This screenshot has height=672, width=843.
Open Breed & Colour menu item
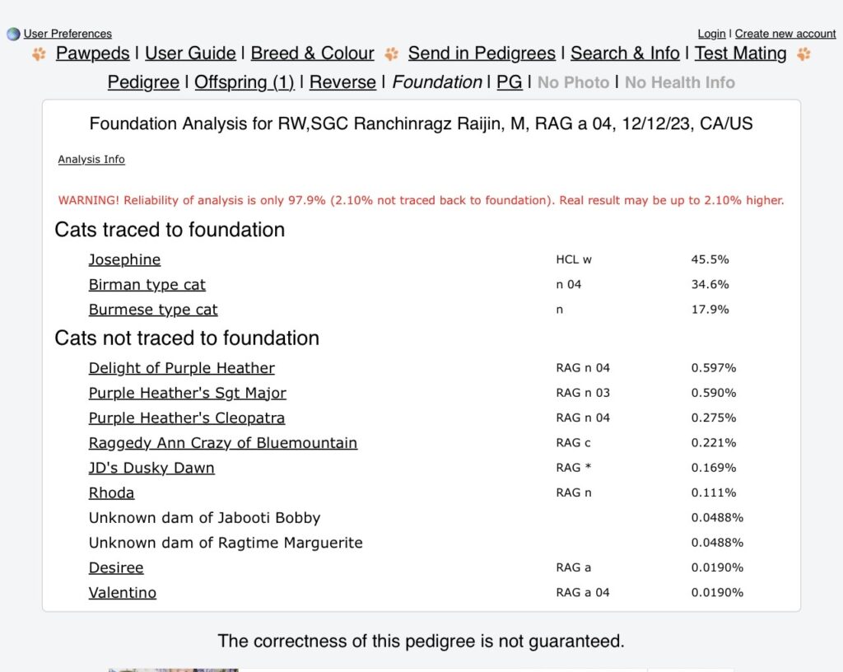point(312,54)
